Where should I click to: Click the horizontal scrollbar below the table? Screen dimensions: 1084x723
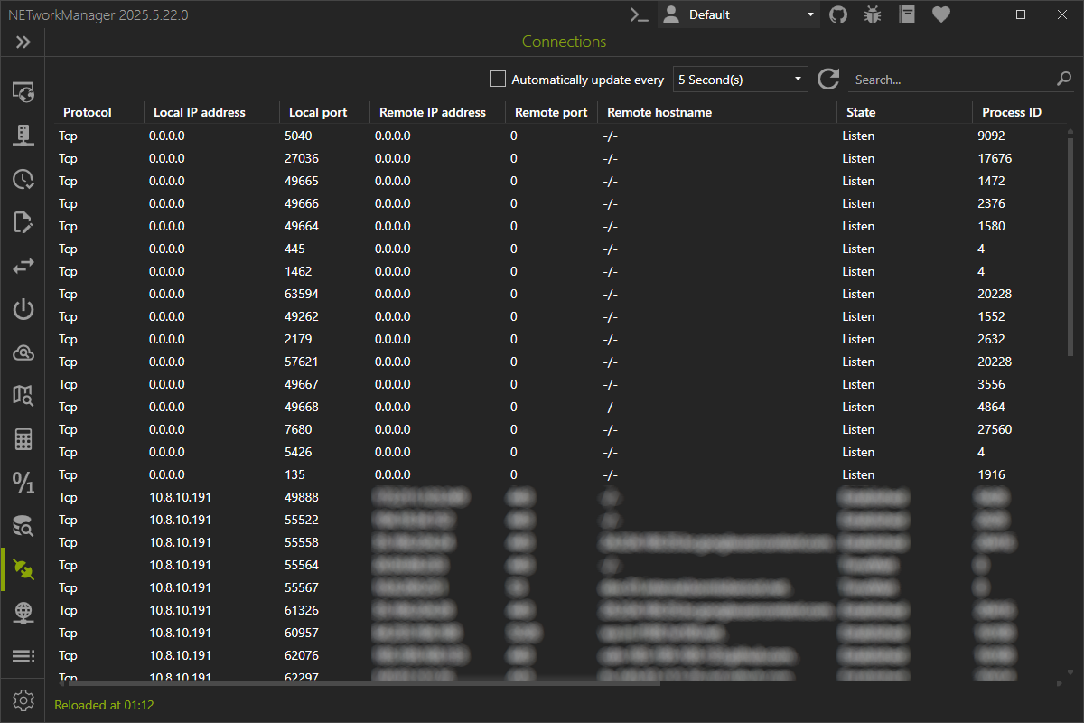coord(361,683)
